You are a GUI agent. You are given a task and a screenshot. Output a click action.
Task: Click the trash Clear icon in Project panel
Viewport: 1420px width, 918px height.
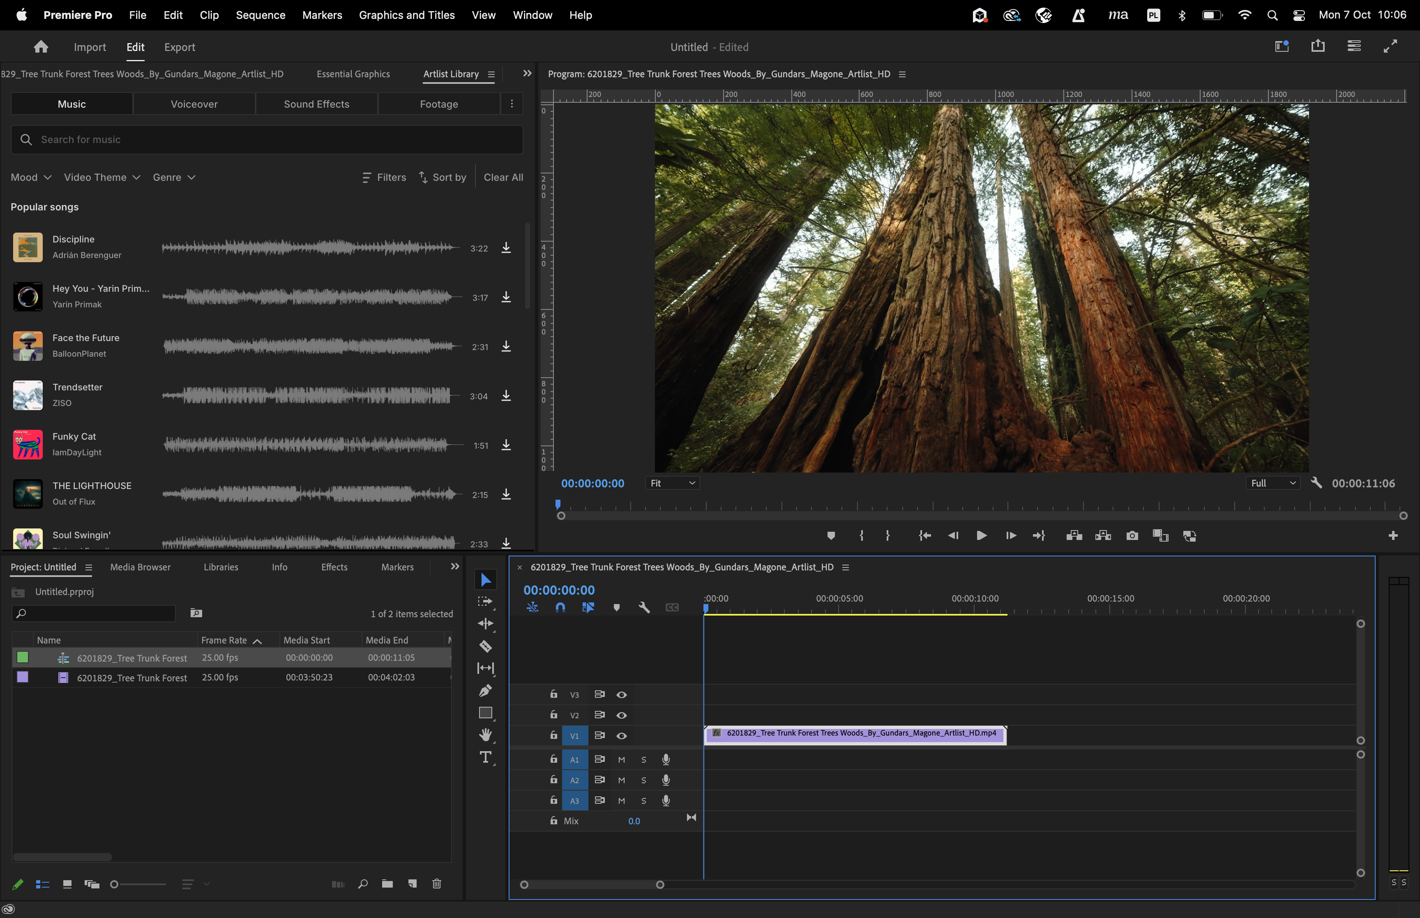[437, 883]
